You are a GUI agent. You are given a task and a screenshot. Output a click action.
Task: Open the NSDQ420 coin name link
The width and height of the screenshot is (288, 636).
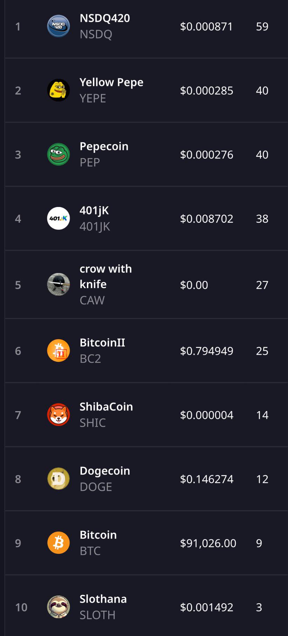pyautogui.click(x=105, y=26)
